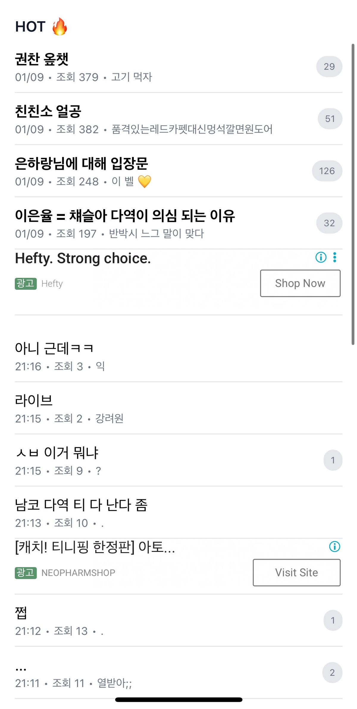Screen dimensions: 357x709
Task: Tap the 126 comment count badge
Action: tap(327, 171)
